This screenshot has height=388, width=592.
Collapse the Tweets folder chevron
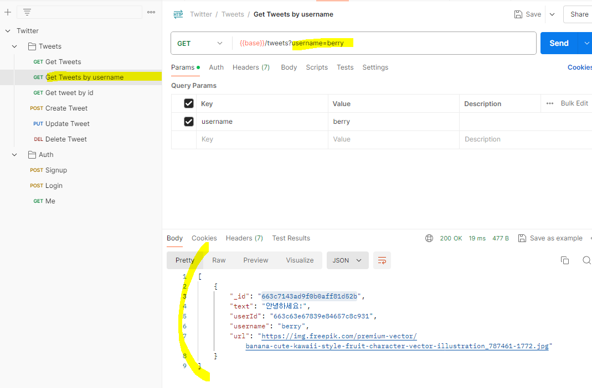14,46
